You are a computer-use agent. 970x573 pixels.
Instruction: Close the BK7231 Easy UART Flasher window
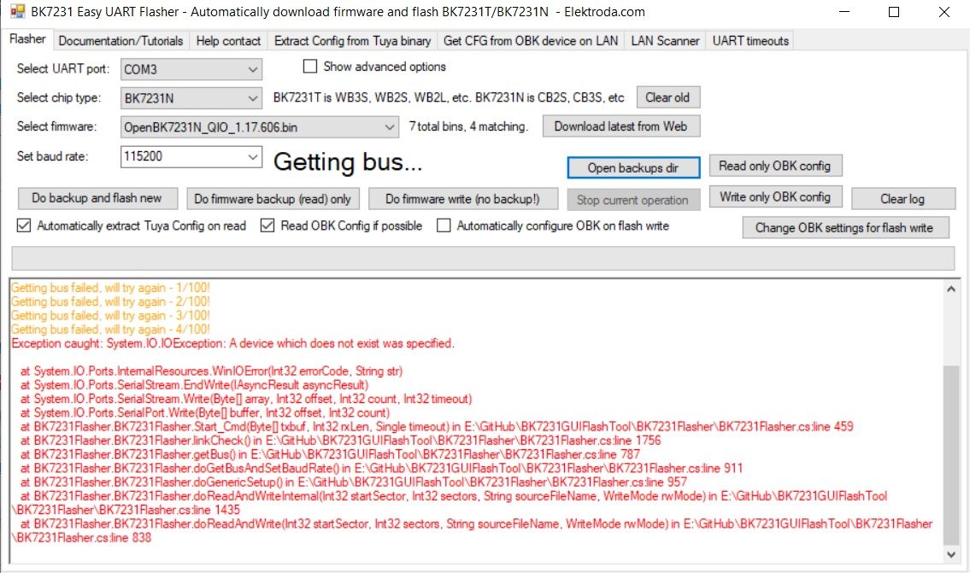point(944,12)
